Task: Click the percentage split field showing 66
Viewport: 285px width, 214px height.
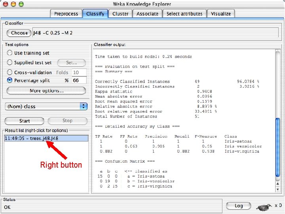Action: point(79,80)
